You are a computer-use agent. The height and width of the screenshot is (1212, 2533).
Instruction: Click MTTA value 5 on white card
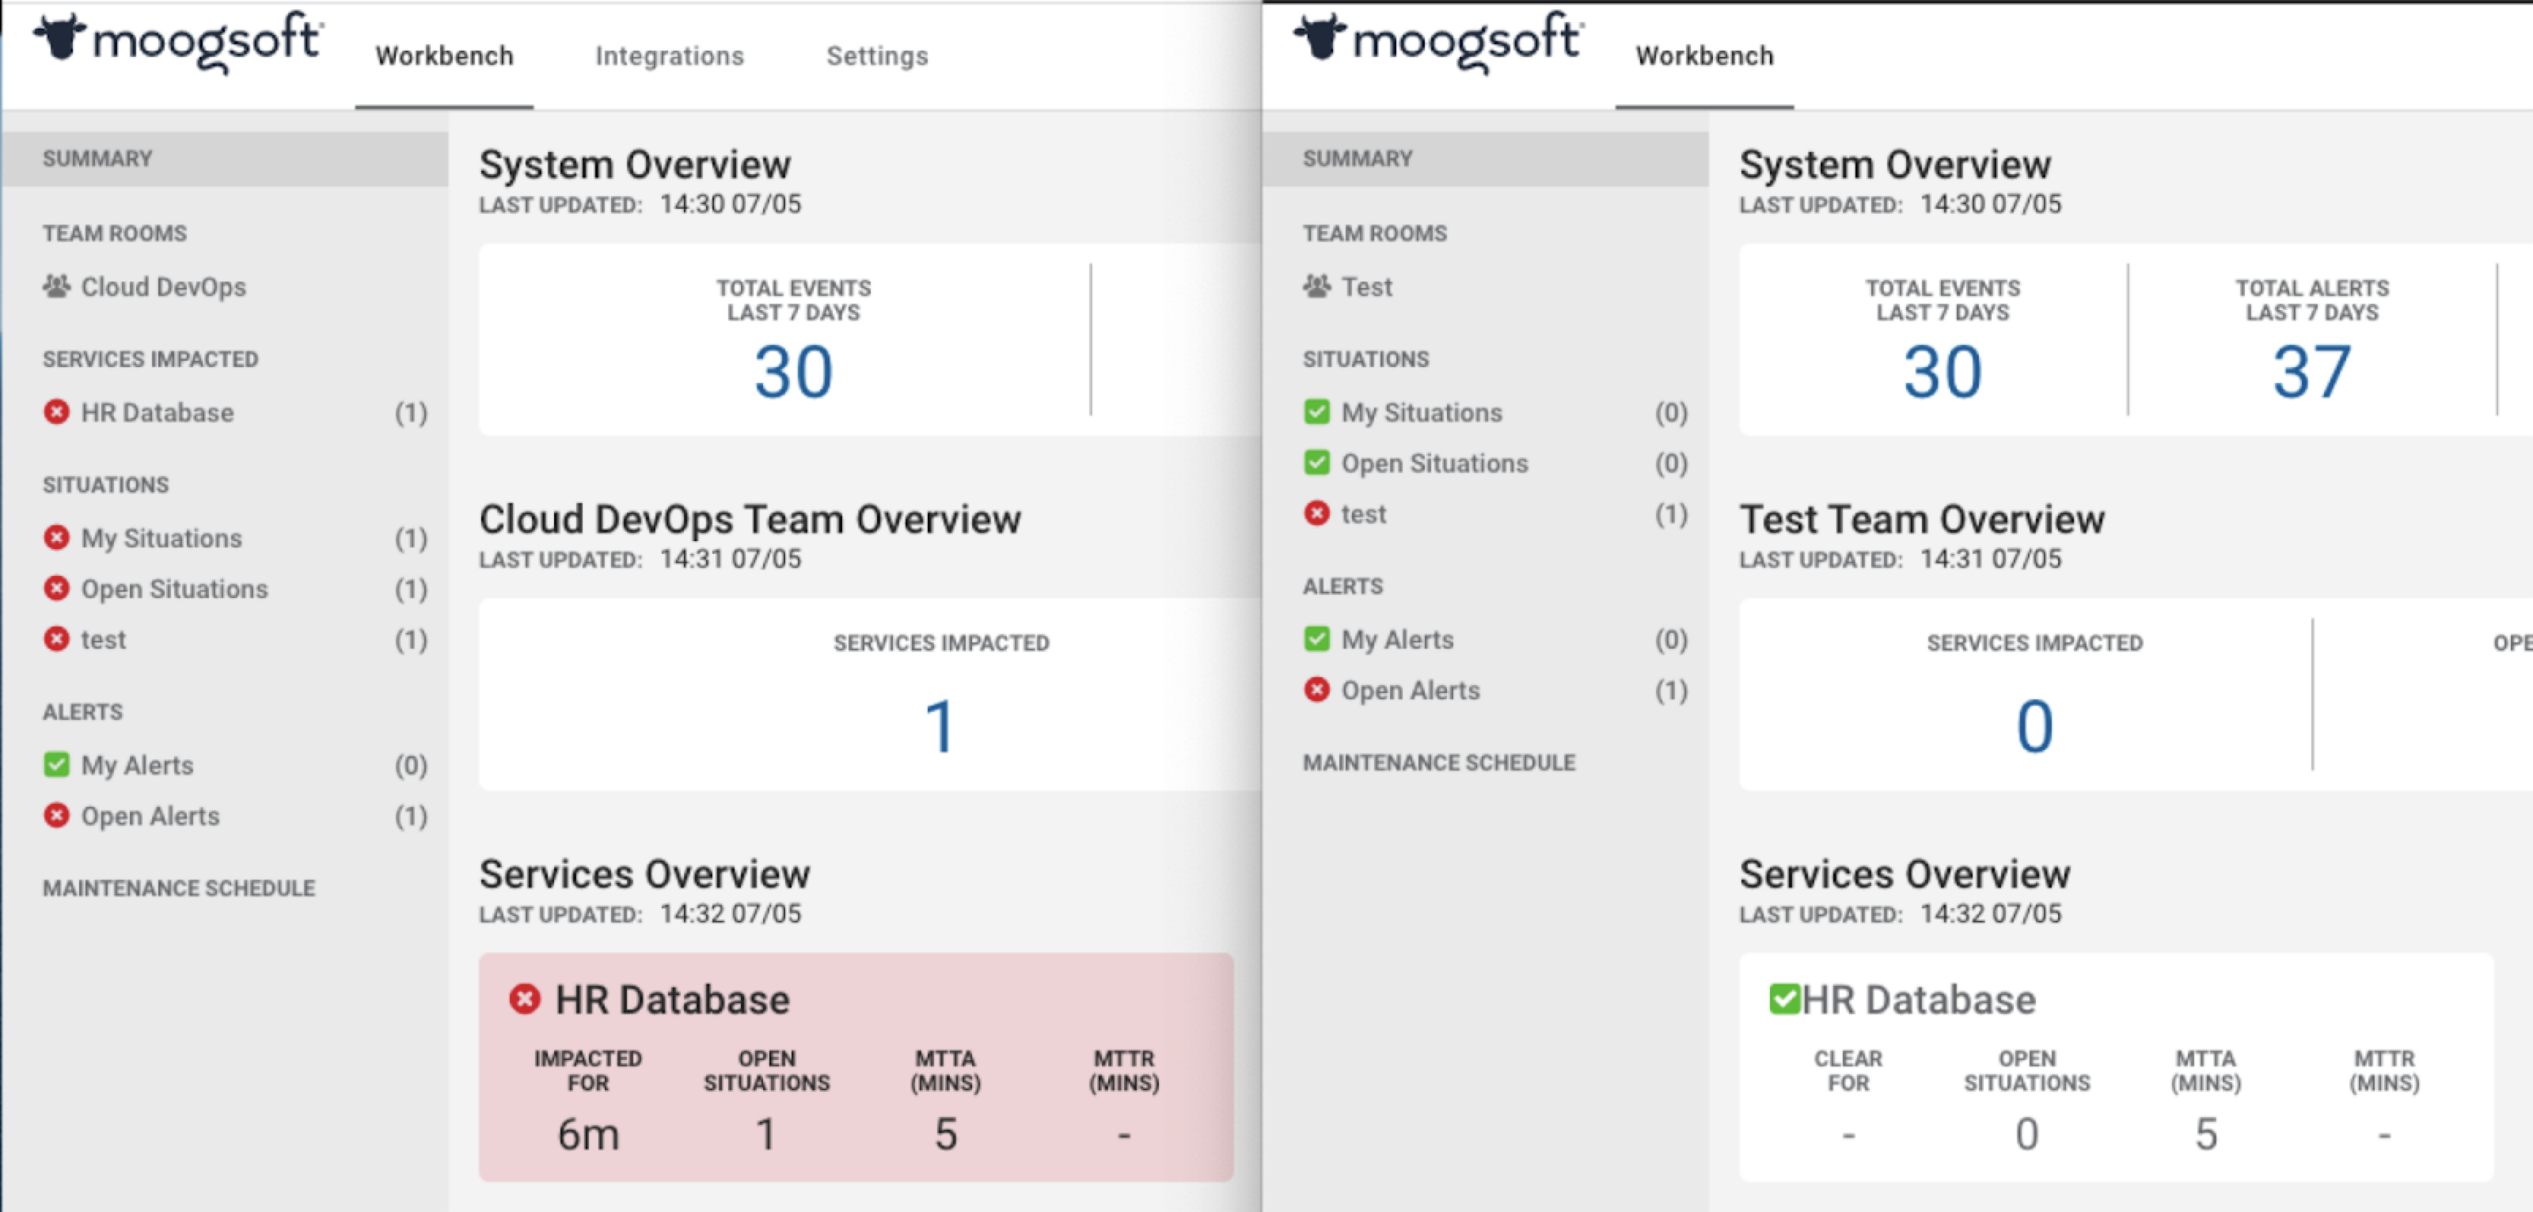point(2205,1134)
